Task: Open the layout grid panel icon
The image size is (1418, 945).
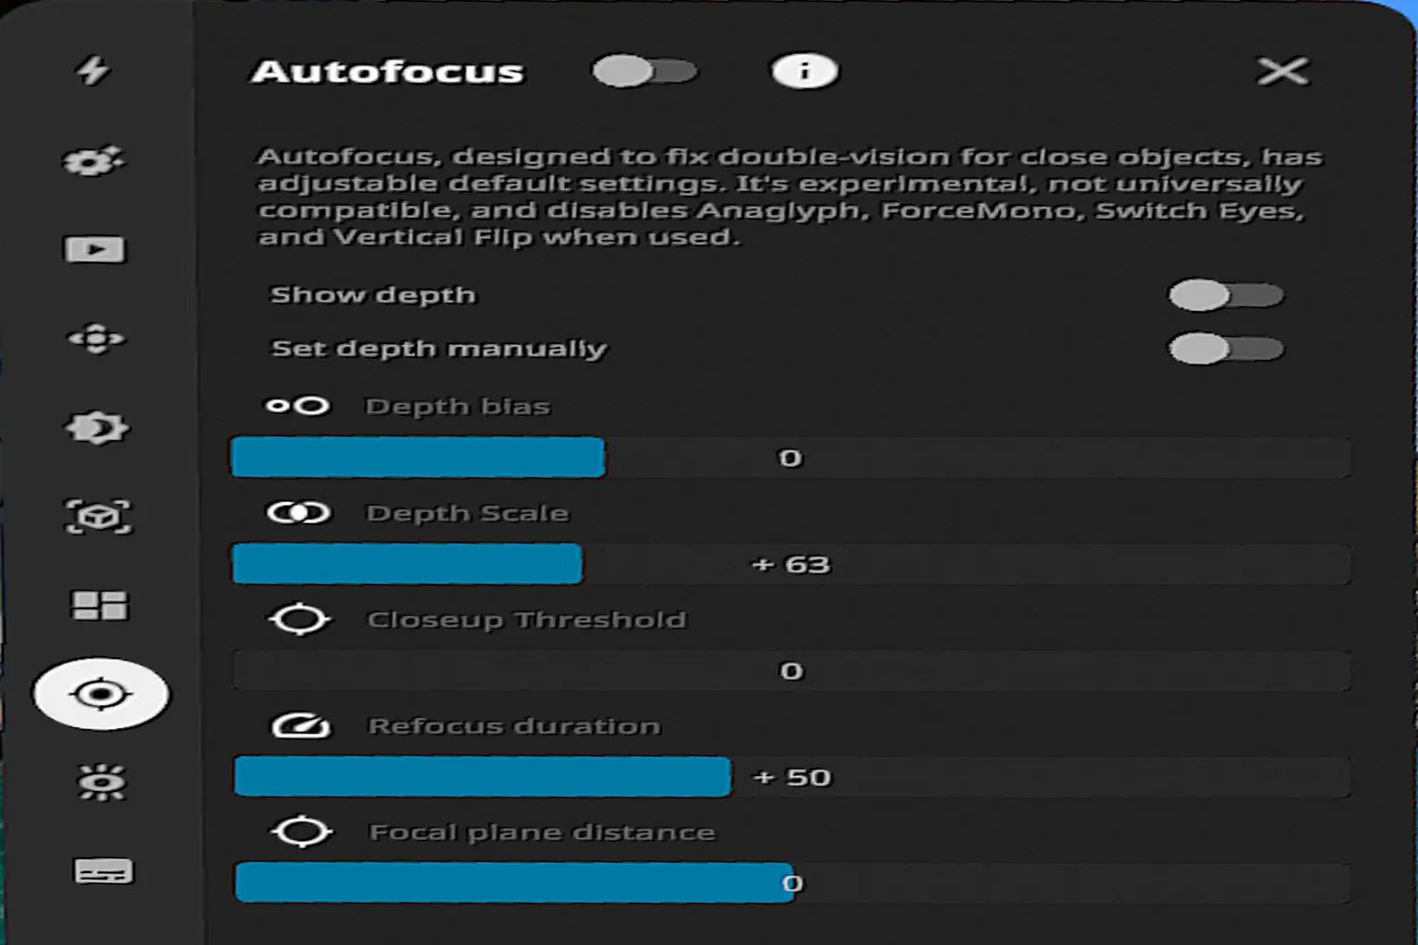Action: [x=99, y=606]
